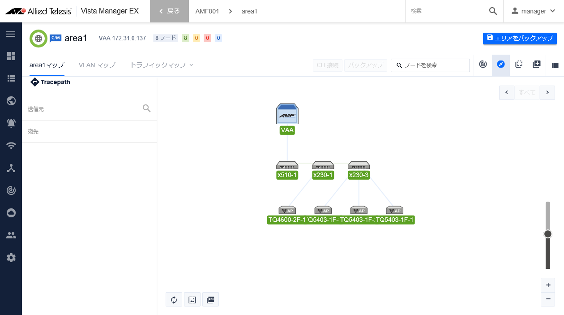This screenshot has height=315, width=564.
Task: Focus the ノードを検索 input field
Action: coord(430,65)
